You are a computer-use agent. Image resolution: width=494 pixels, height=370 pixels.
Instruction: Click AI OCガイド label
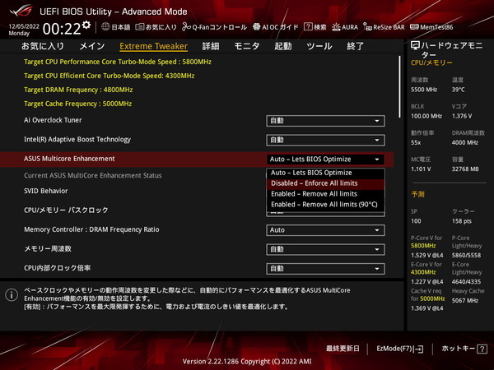tap(280, 27)
